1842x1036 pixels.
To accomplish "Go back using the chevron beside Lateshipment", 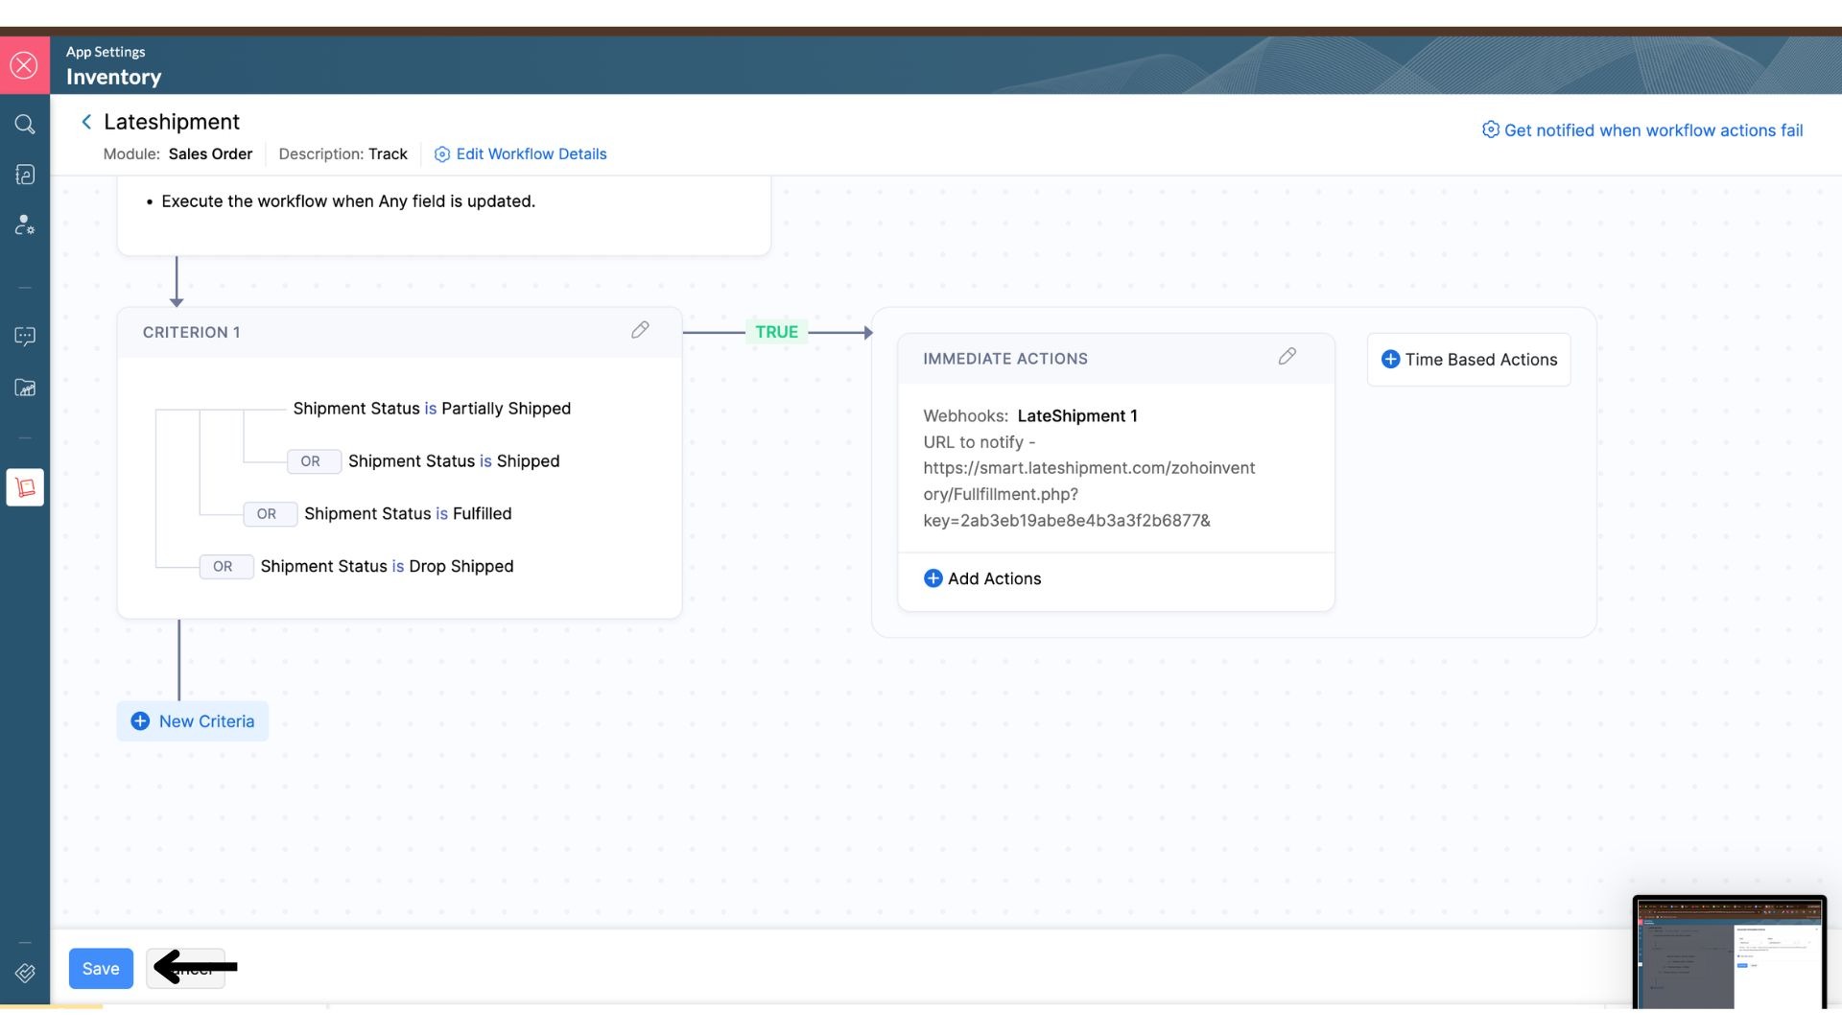I will tap(86, 122).
